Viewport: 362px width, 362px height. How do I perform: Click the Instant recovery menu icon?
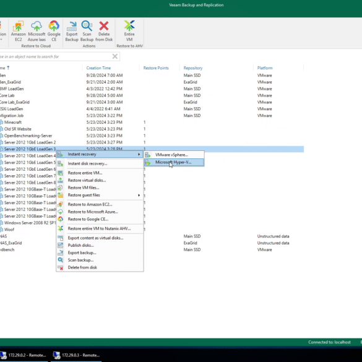(60, 155)
